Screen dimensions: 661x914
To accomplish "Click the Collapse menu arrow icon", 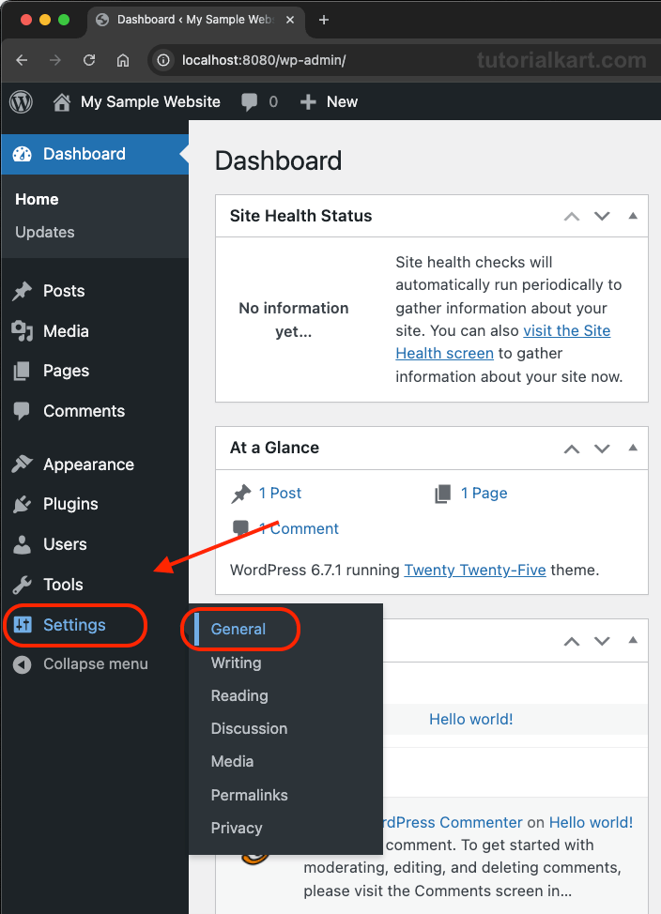I will 23,664.
